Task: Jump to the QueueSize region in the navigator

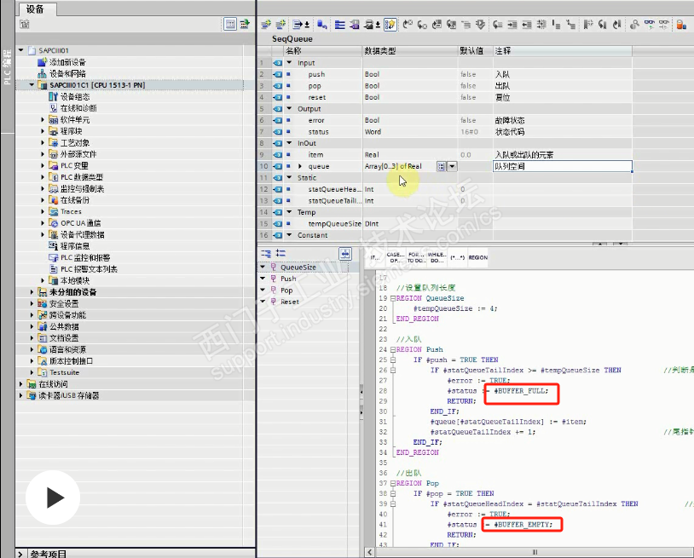Action: point(298,267)
